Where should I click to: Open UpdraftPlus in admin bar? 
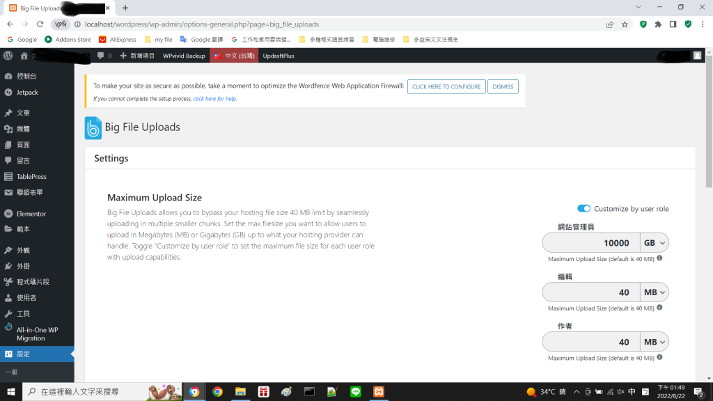tap(279, 56)
